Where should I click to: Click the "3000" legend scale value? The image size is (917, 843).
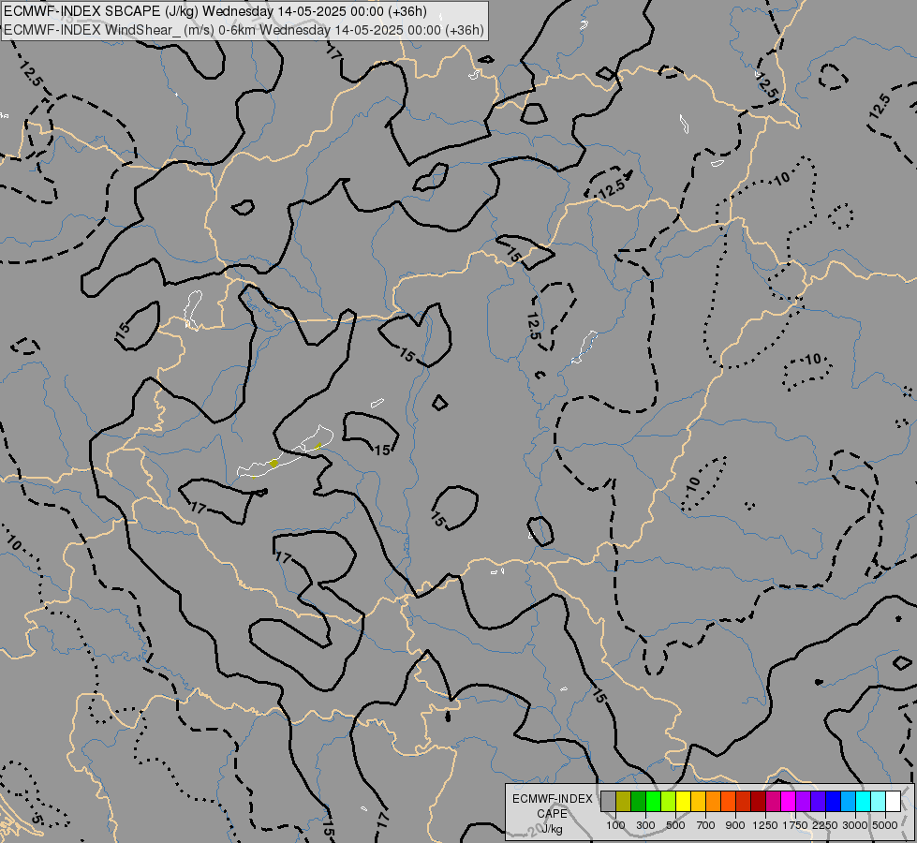(x=855, y=825)
